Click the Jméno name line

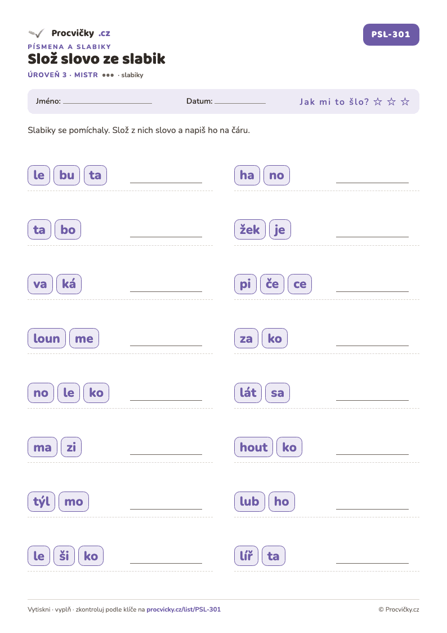pos(108,103)
